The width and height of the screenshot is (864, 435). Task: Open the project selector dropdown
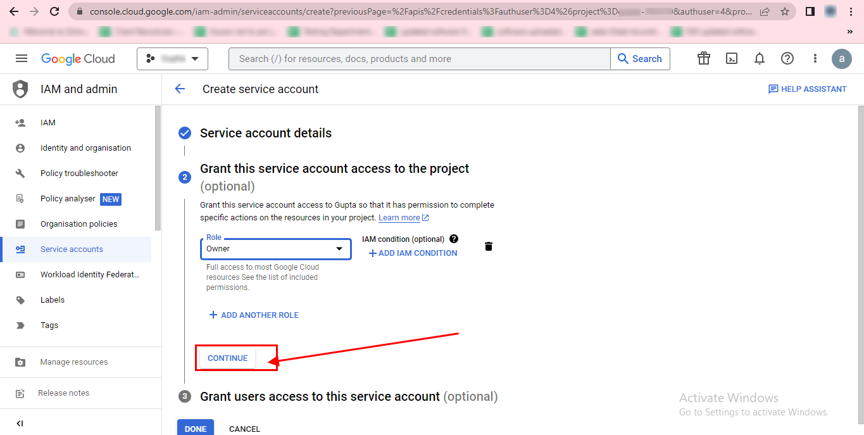pyautogui.click(x=172, y=59)
